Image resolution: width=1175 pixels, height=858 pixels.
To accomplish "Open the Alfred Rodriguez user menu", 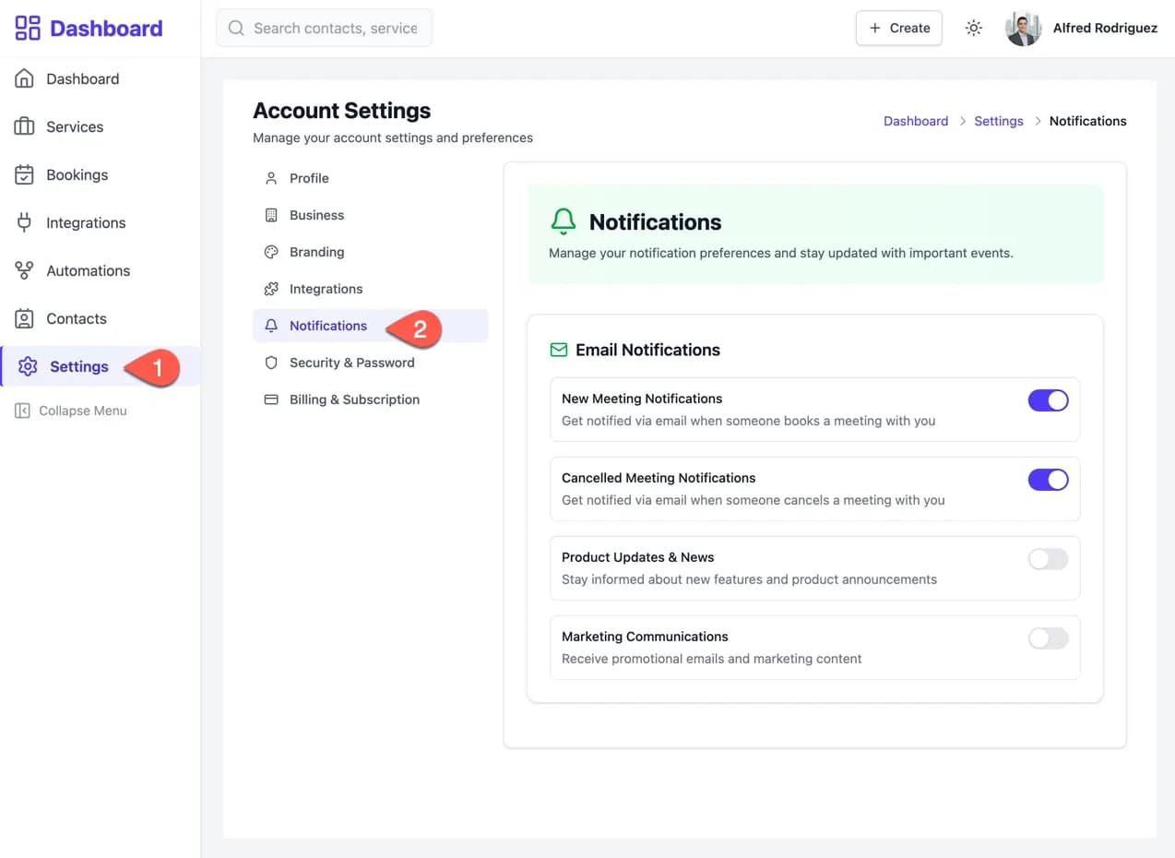I will (1081, 29).
